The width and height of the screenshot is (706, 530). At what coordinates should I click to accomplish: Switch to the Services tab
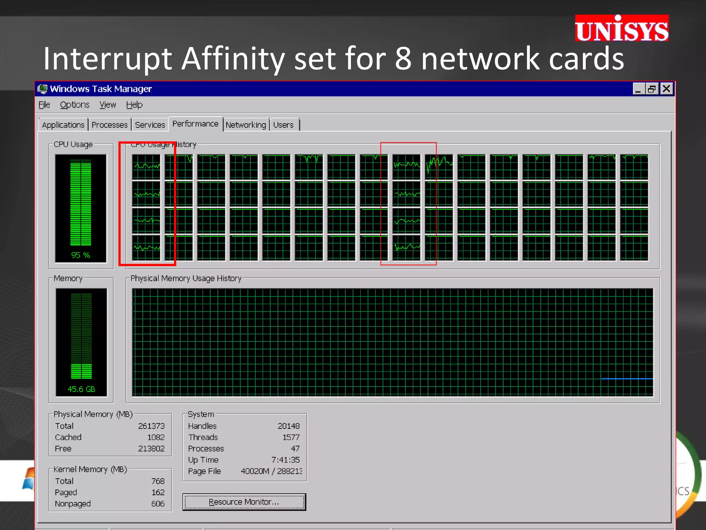click(150, 125)
